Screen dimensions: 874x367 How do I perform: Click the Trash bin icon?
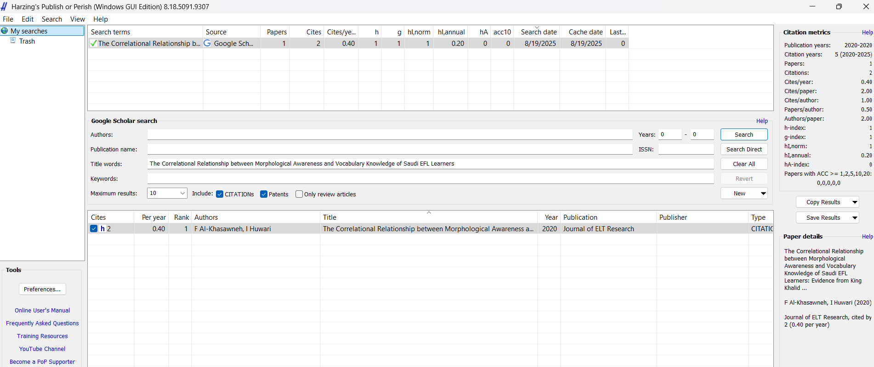tap(13, 41)
